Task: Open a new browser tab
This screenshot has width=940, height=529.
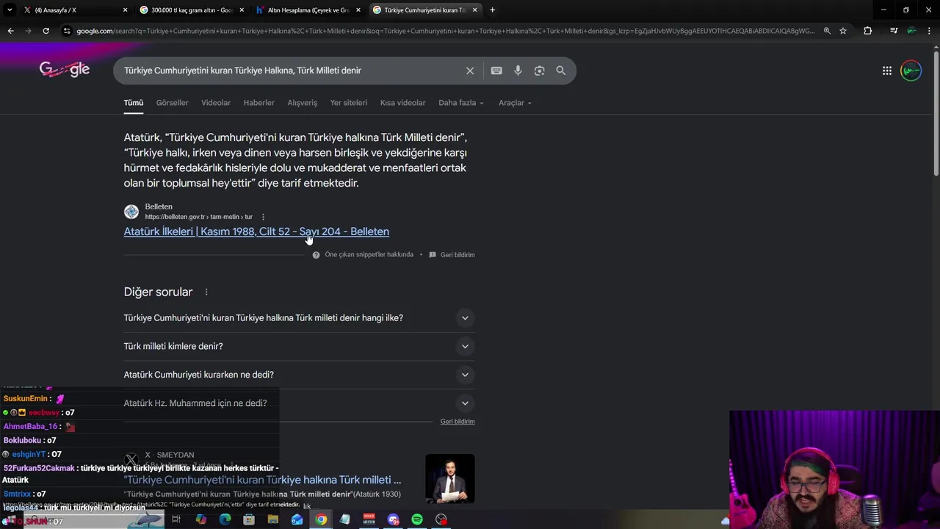Action: pos(492,10)
